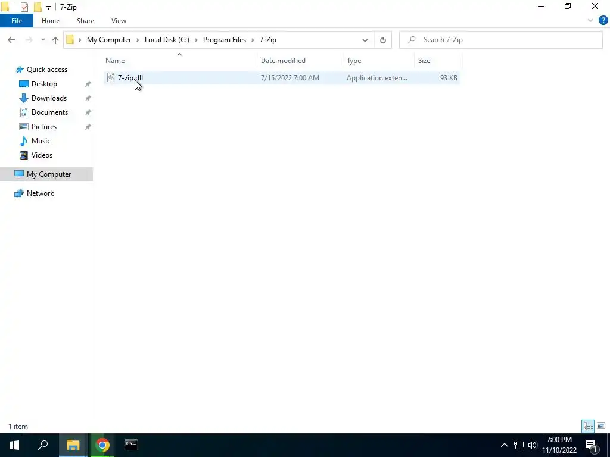The height and width of the screenshot is (457, 610).
Task: Open Network in navigation pane
Action: pyautogui.click(x=40, y=193)
